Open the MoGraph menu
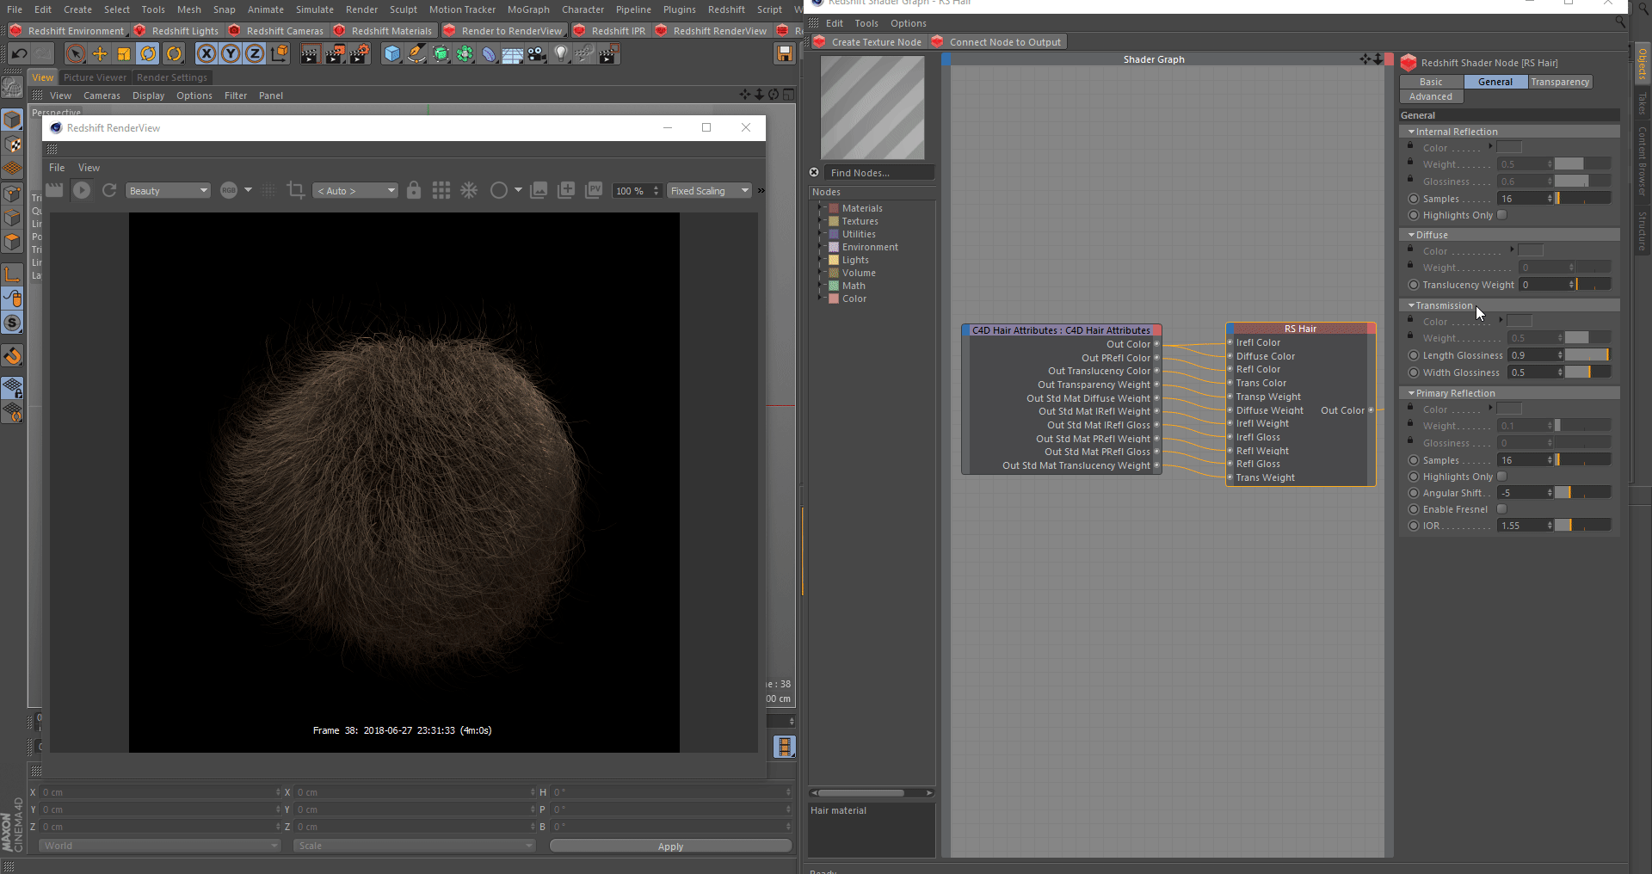 (x=527, y=9)
